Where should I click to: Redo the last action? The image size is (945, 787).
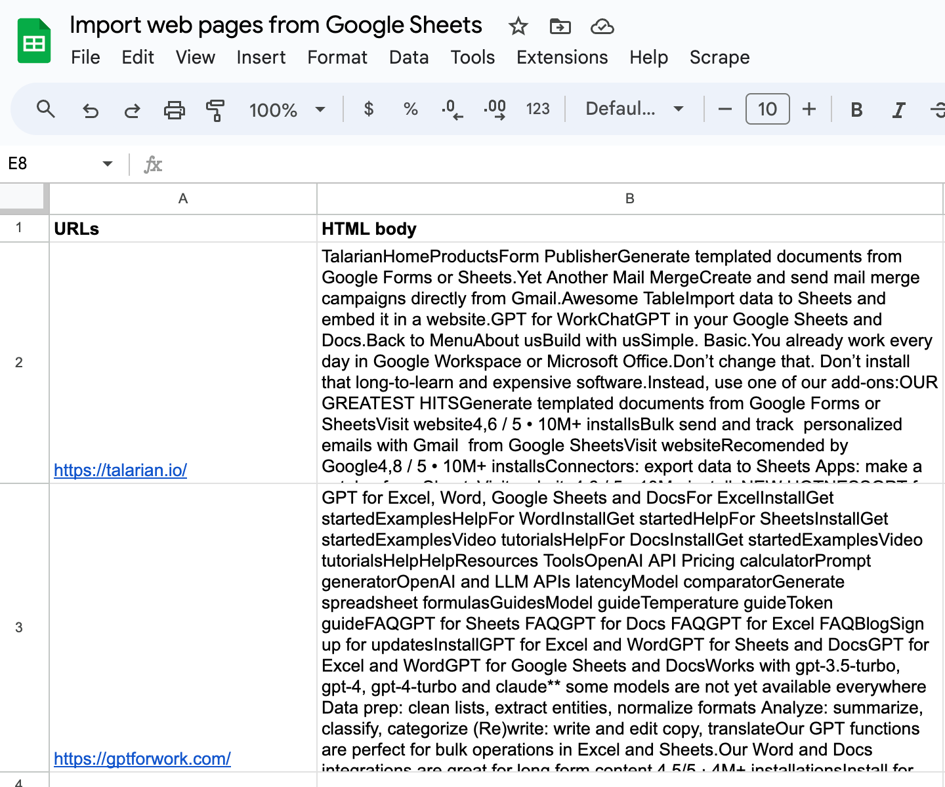tap(132, 110)
